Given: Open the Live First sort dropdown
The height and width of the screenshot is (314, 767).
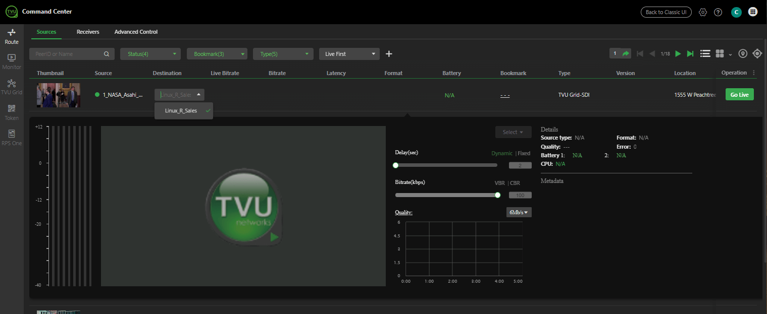Looking at the screenshot, I should point(349,54).
